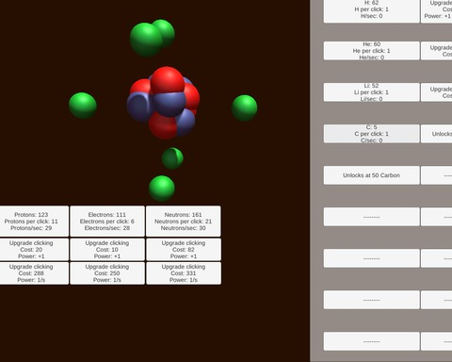Buy electrons 1/s upgrade costing 250
This screenshot has width=452, height=362.
click(107, 273)
